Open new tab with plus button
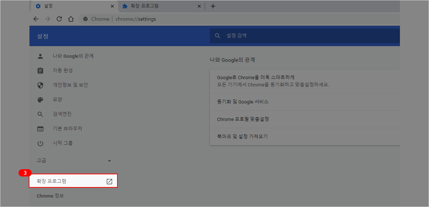This screenshot has height=207, width=429. pos(213,6)
